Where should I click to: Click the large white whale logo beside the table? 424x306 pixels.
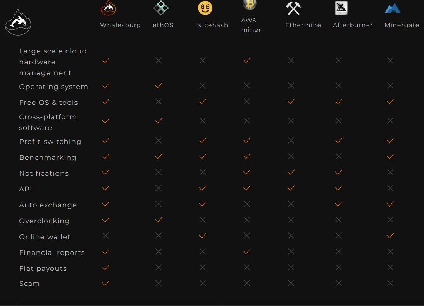point(18,23)
